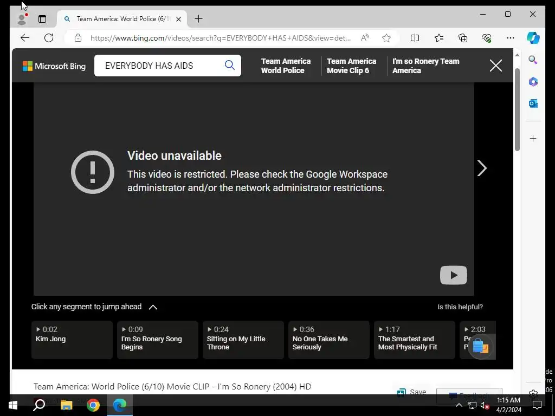Open Copilot sidebar
Viewport: 555px width, 416px height.
533,38
